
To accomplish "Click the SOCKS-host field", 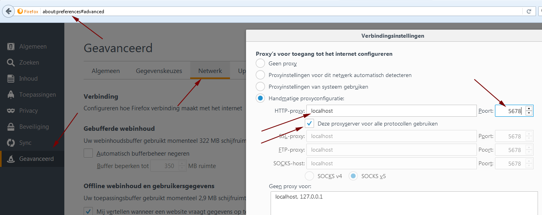I will pyautogui.click(x=391, y=163).
